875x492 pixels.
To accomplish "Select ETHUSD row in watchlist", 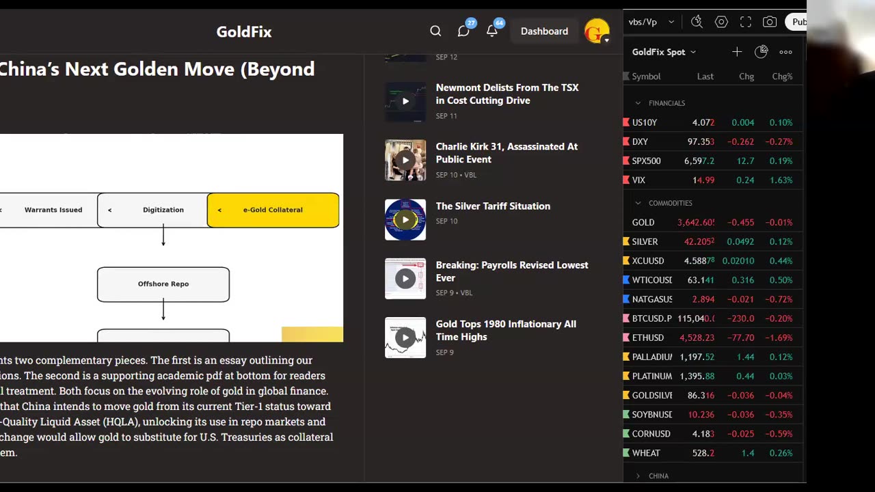I will click(x=713, y=338).
